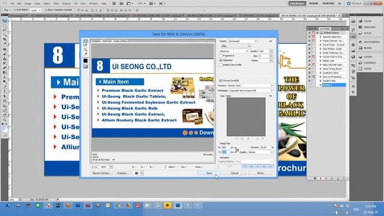Uncheck the Optimized checkbox
384x216 pixels.
[221, 60]
